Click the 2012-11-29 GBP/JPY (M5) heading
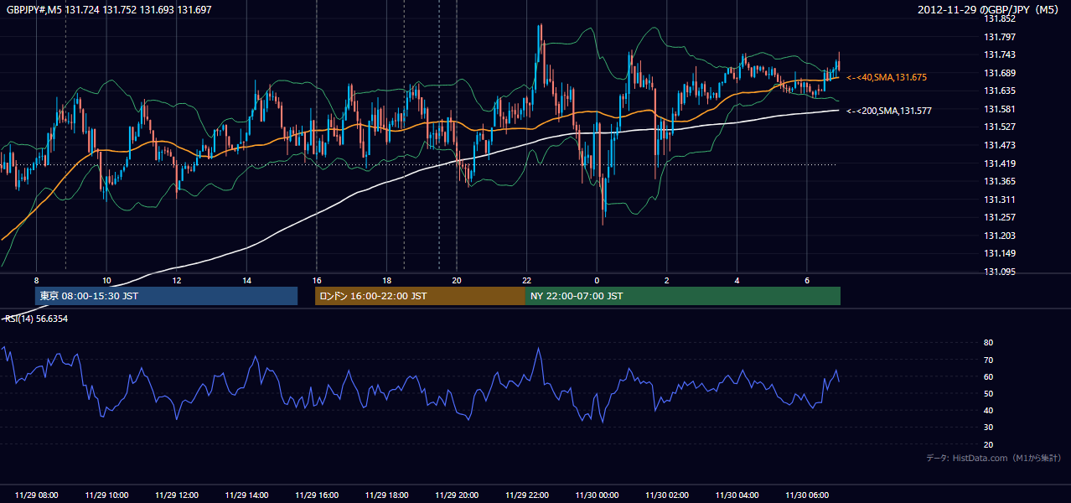The image size is (1071, 503). pos(990,9)
